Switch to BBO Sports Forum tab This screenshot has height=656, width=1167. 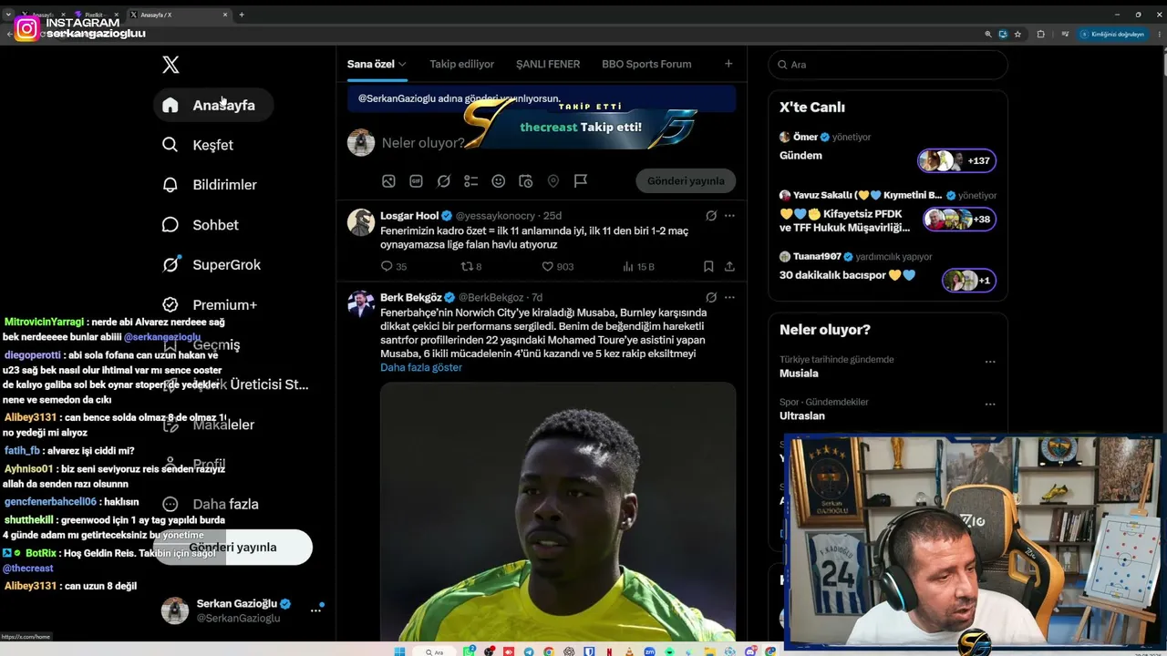click(x=646, y=65)
